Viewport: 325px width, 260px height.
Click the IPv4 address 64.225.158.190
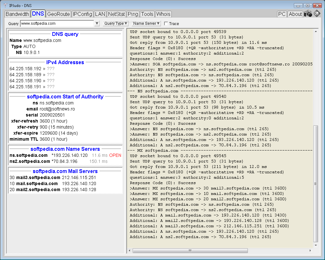click(25, 81)
